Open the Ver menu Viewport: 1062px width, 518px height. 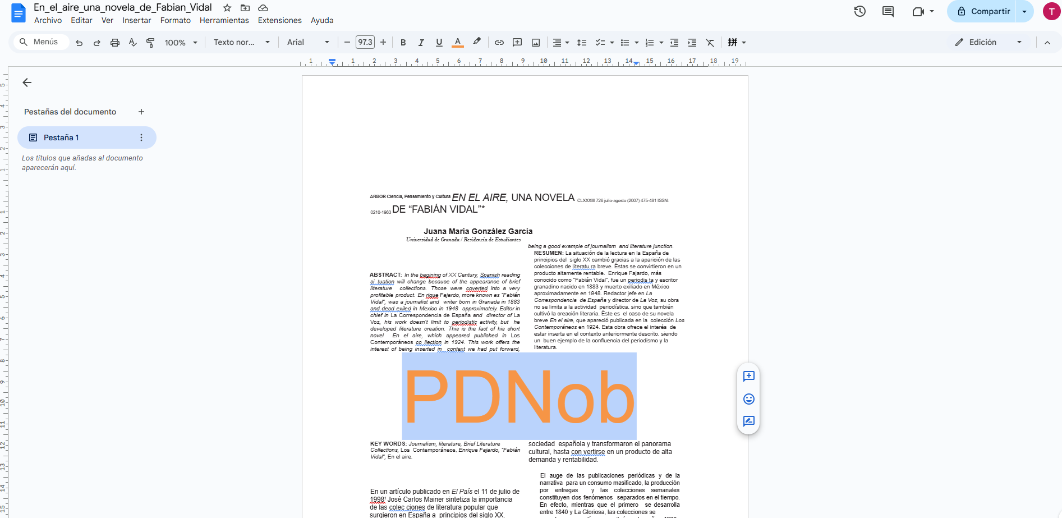[x=107, y=20]
